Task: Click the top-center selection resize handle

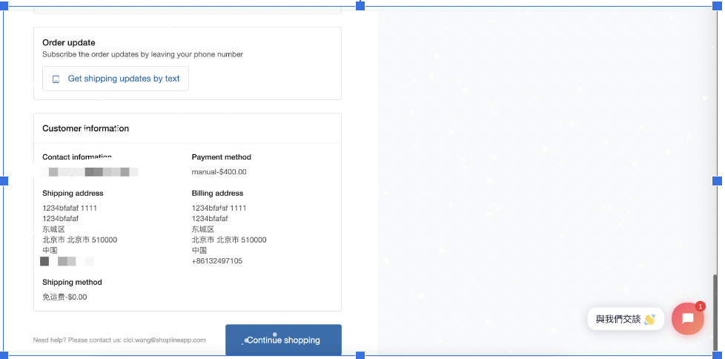Action: [x=360, y=5]
